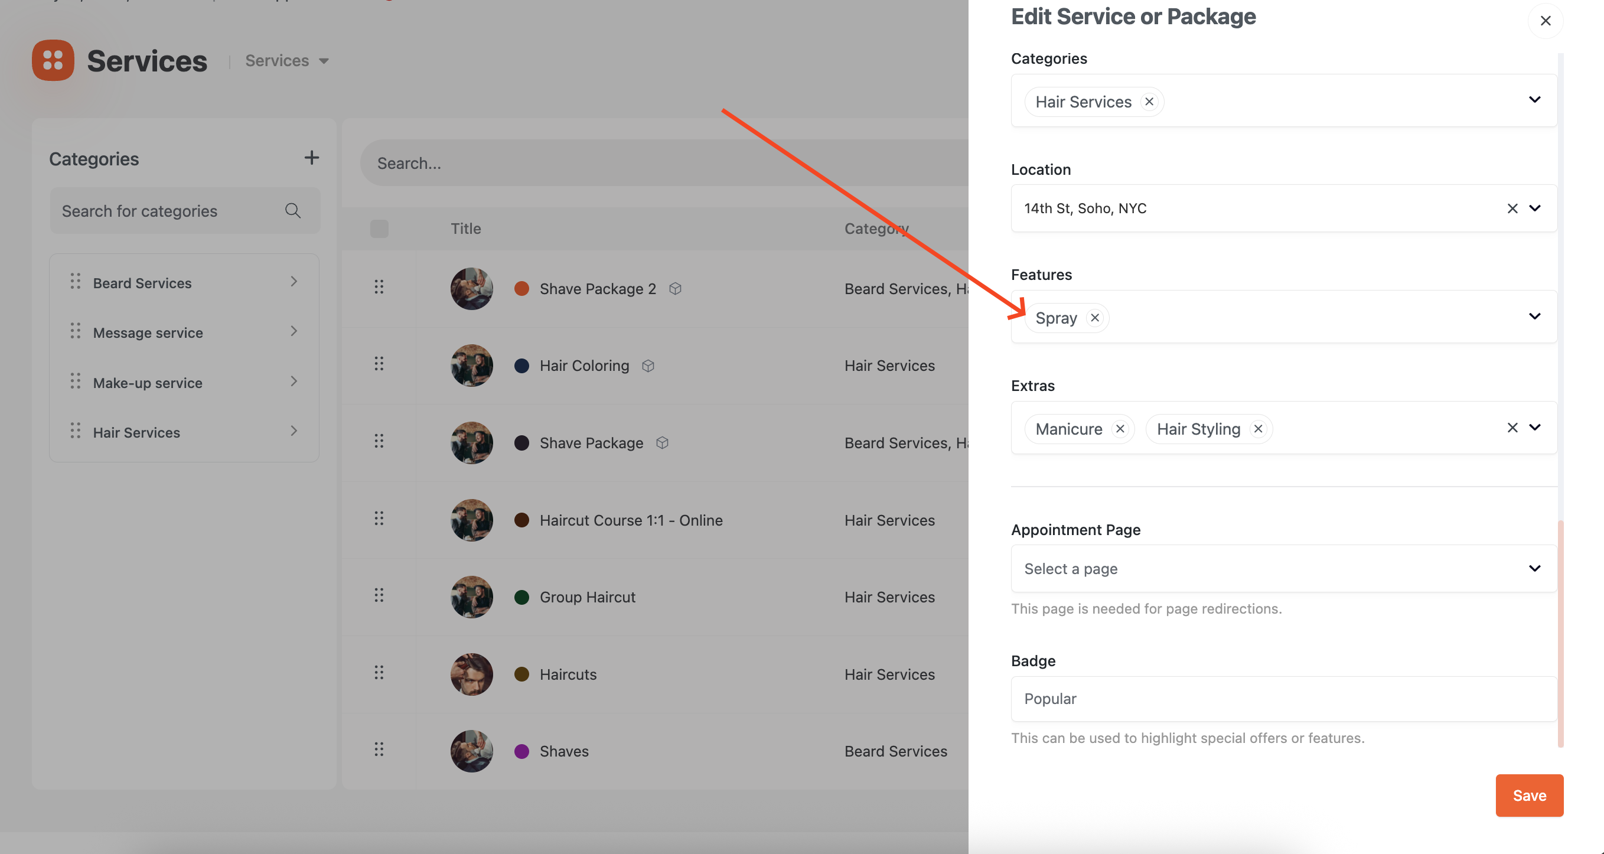The width and height of the screenshot is (1604, 854).
Task: Click the Save button
Action: (x=1528, y=795)
